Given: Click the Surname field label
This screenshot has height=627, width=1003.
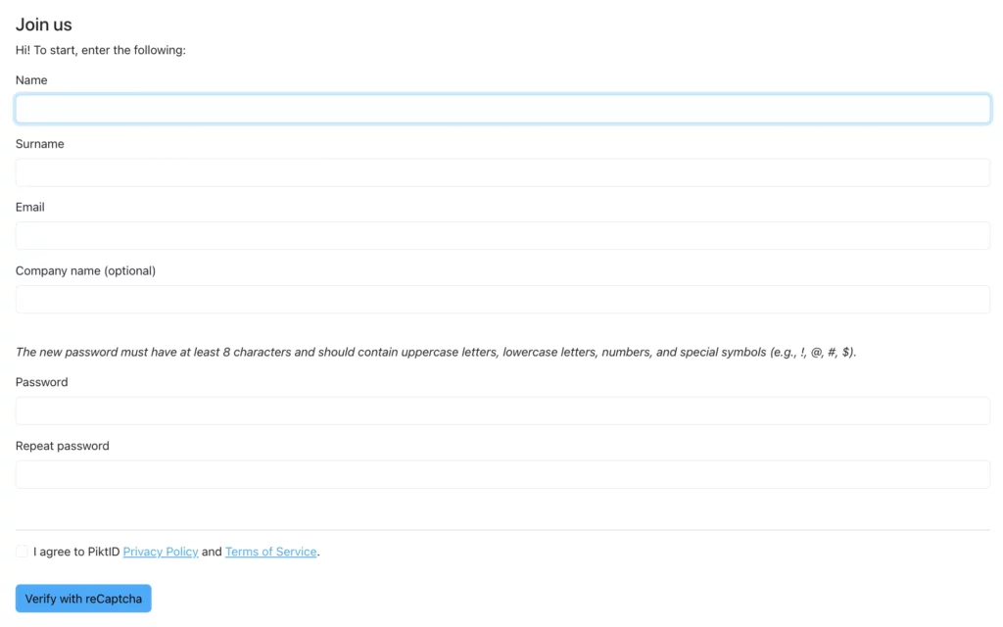Looking at the screenshot, I should tap(39, 143).
